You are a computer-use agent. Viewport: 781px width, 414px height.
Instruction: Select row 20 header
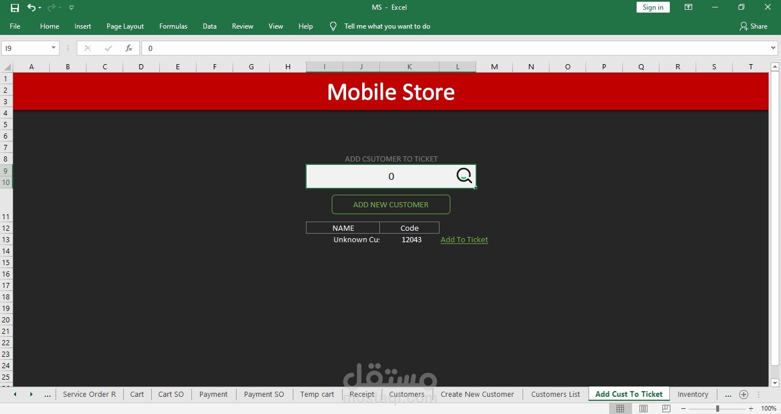pyautogui.click(x=6, y=320)
